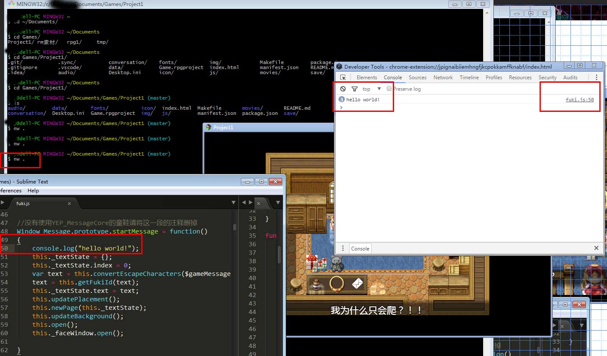Click the Sublime Text editor vertical scrollbar
The height and width of the screenshot is (356, 607).
click(x=235, y=227)
